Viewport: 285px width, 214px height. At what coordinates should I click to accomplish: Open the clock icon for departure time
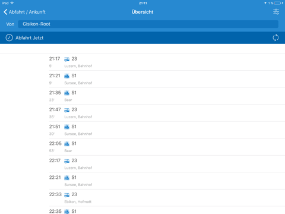click(9, 37)
